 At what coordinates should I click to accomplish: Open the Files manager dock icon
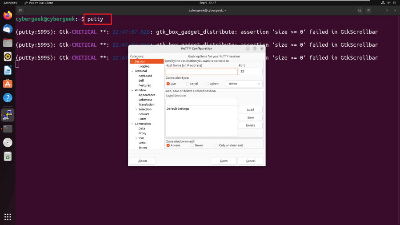(x=8, y=43)
